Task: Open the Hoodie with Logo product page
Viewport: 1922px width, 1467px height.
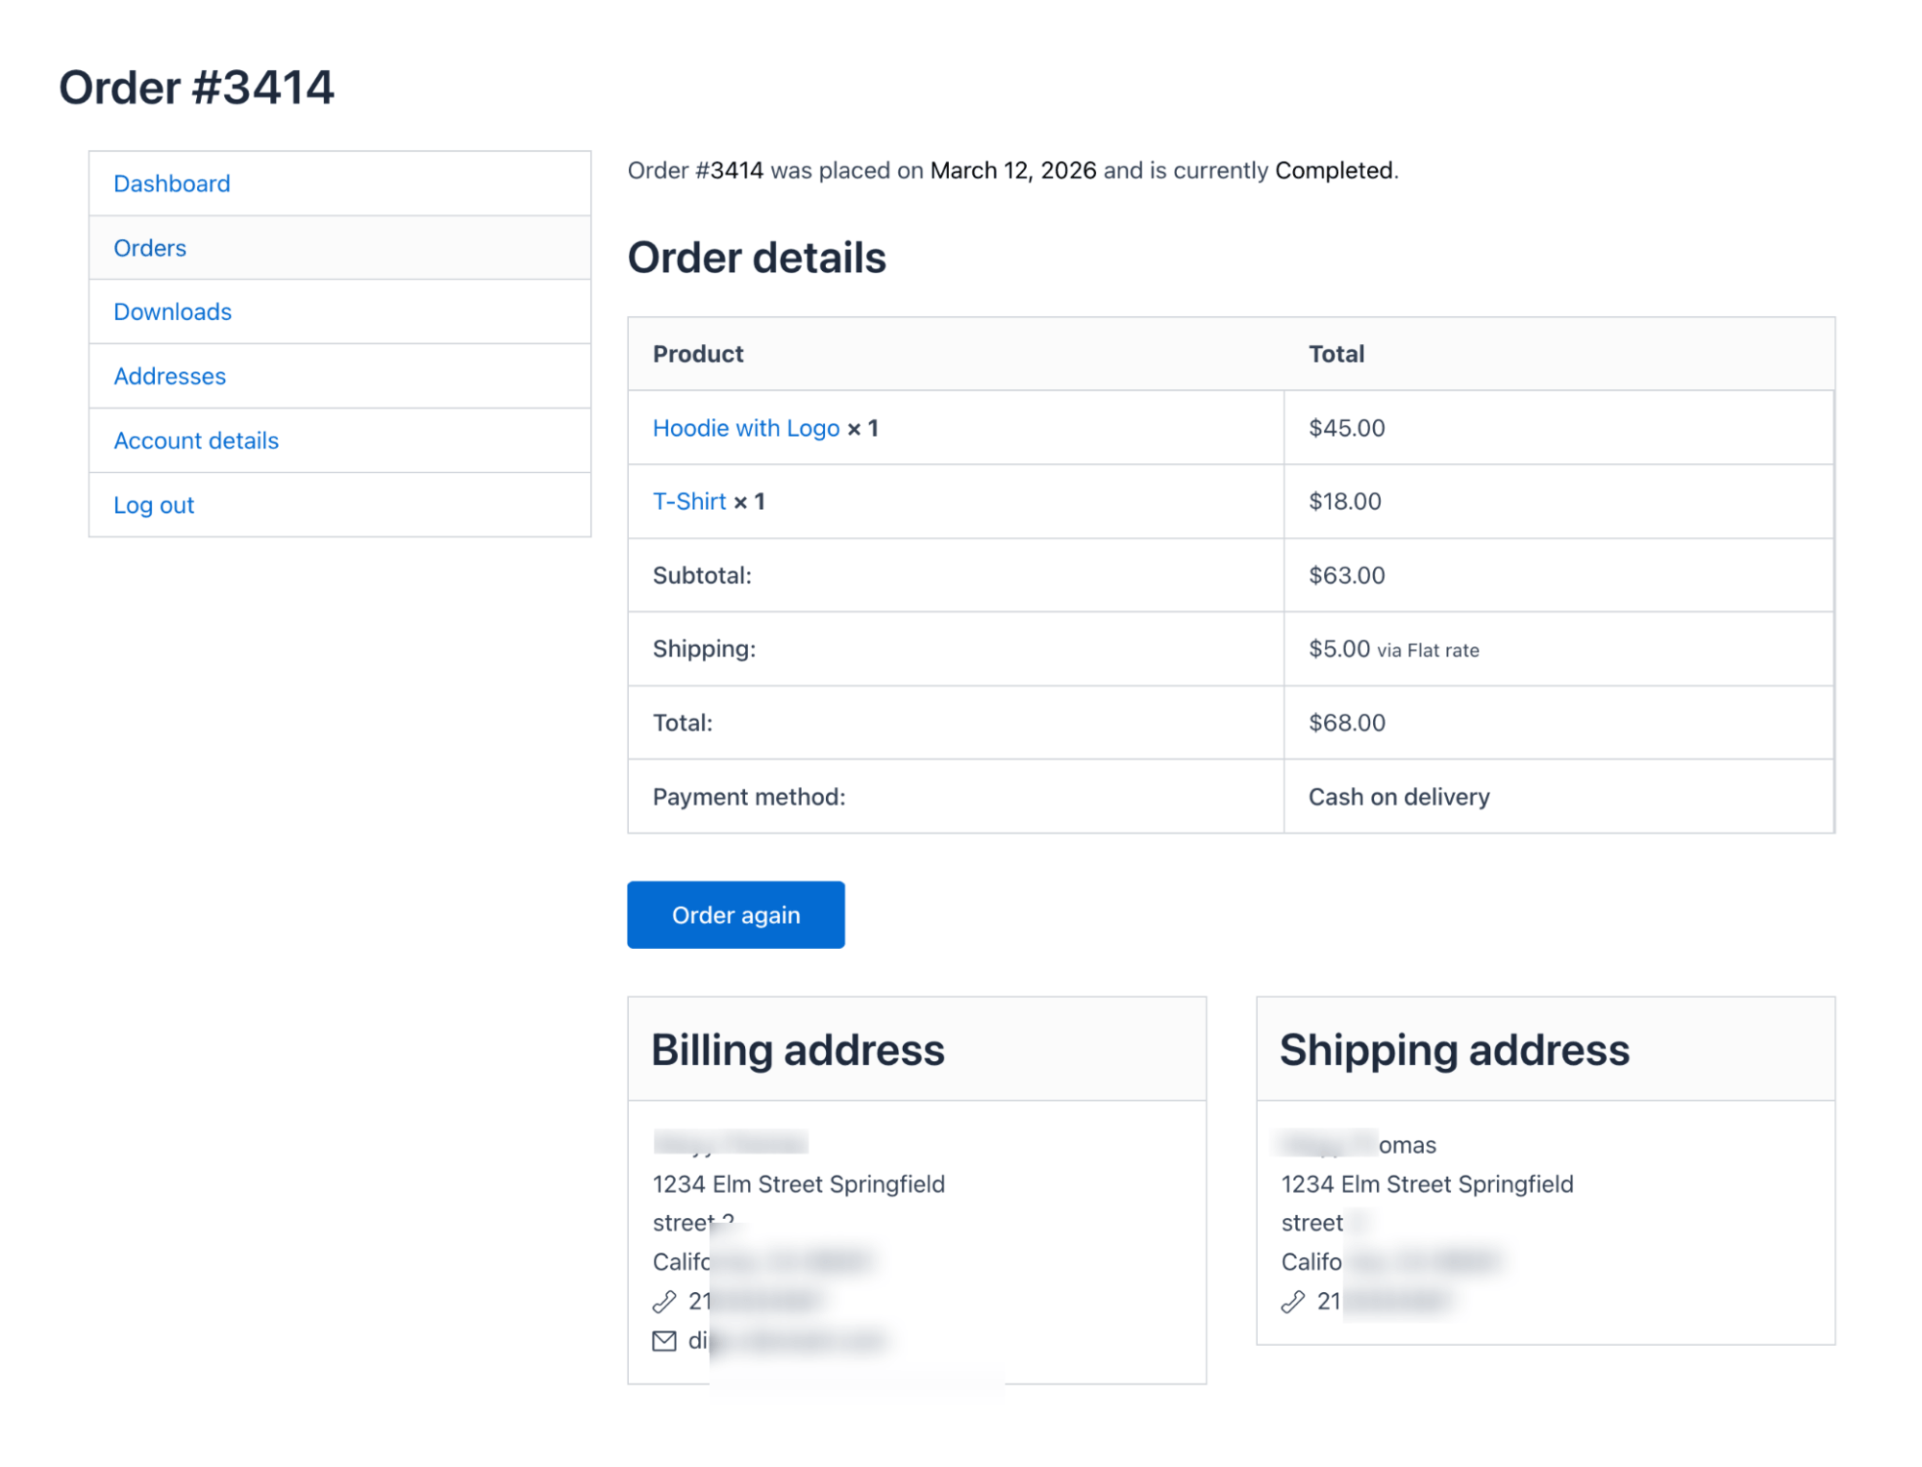Action: coord(747,428)
